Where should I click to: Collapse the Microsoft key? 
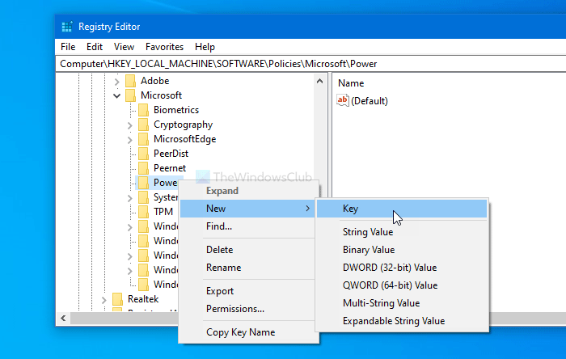click(116, 95)
